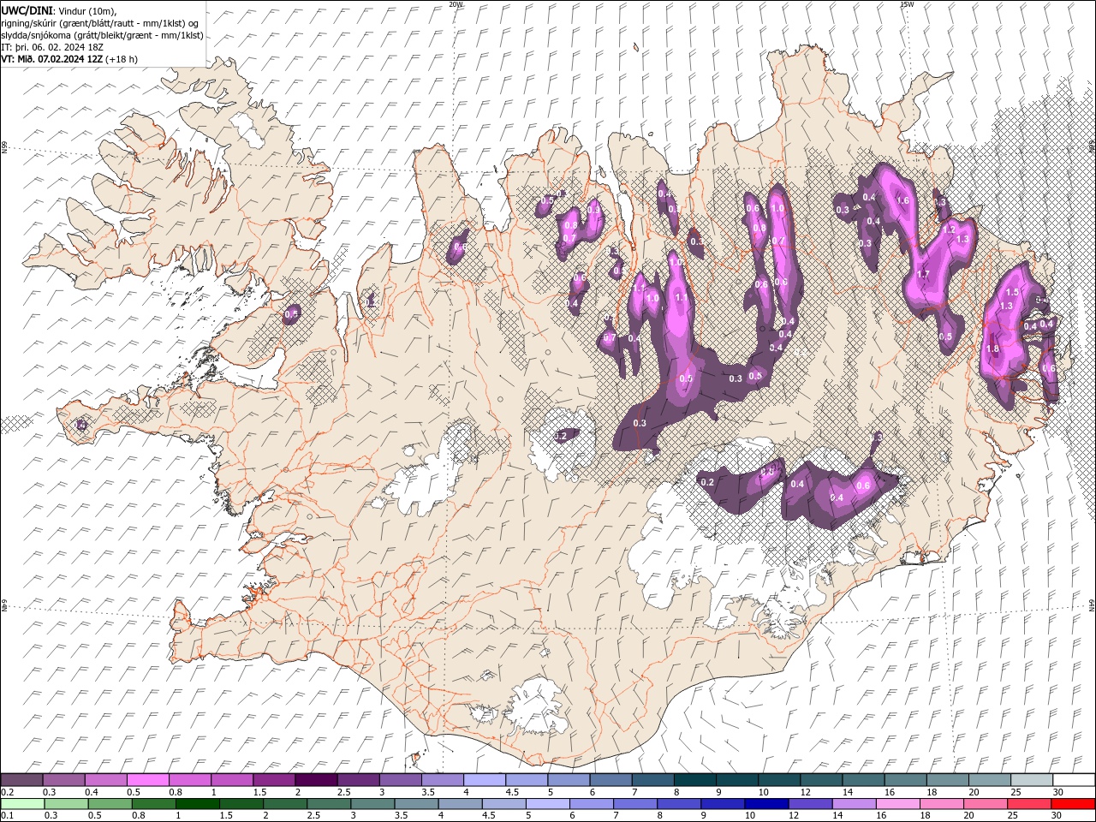Pick the bright pink snow swatch starting at 0.5
The image size is (1096, 822).
(147, 780)
